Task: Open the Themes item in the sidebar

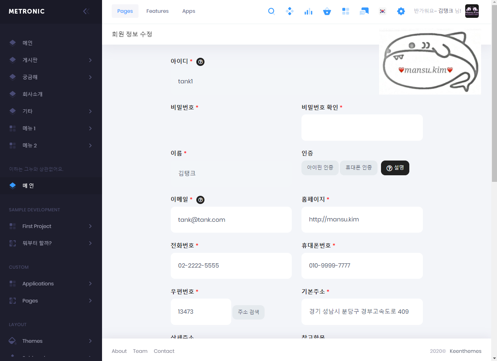Action: (51, 341)
